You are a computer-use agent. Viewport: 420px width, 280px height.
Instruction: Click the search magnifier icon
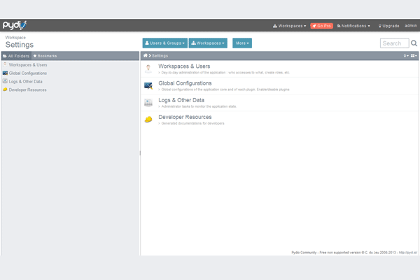tap(414, 43)
